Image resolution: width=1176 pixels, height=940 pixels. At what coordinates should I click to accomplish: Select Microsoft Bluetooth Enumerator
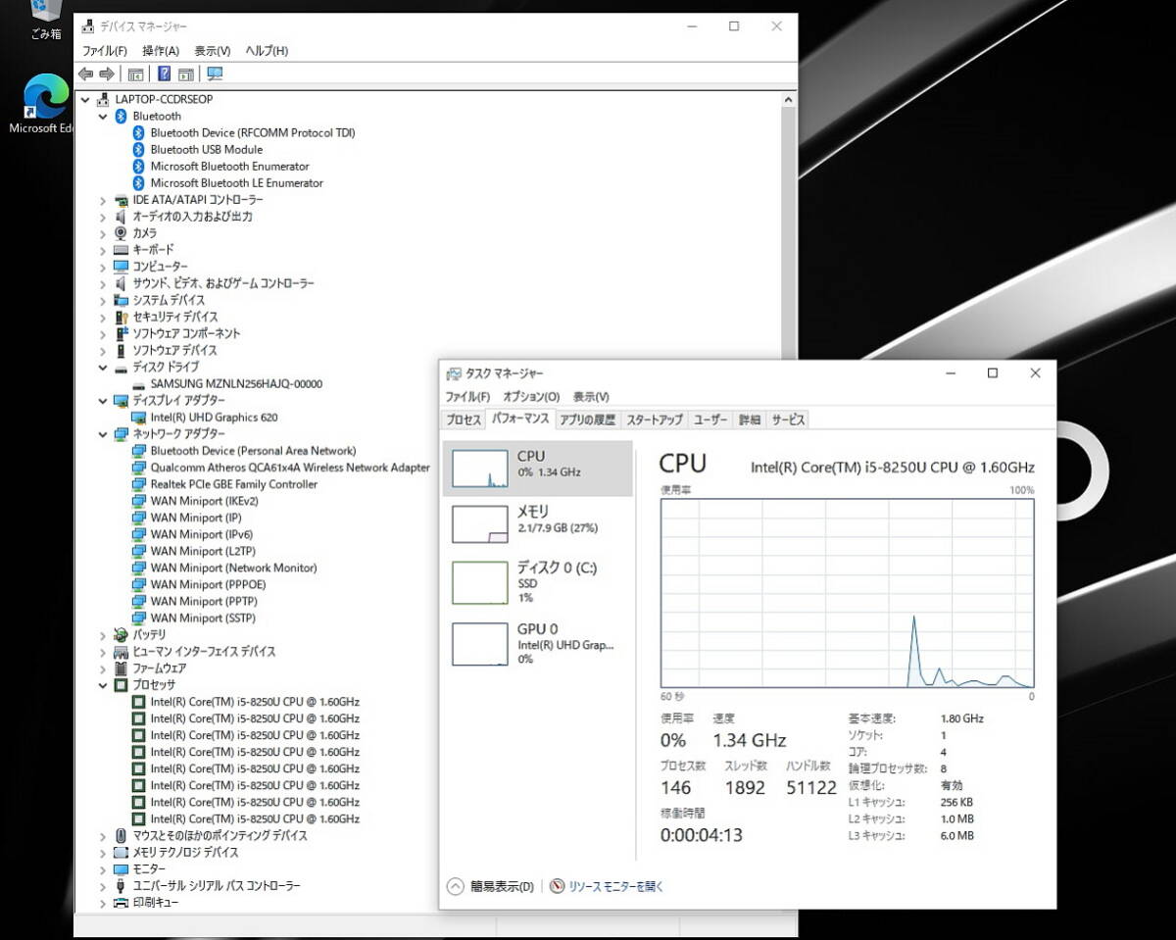click(229, 167)
